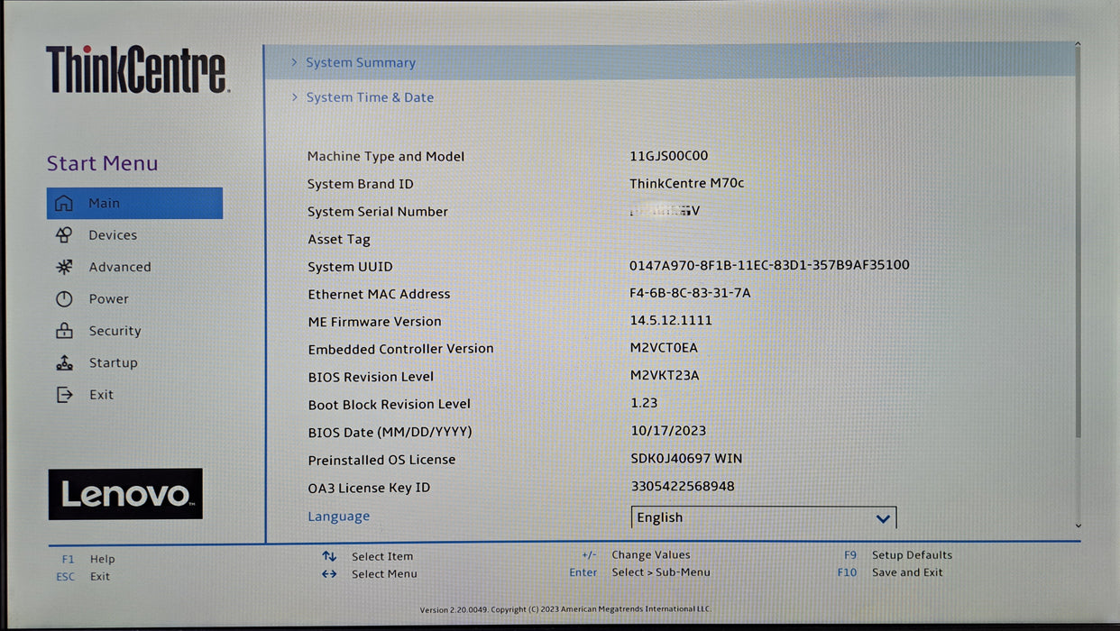Click F9 Setup Defaults
The image size is (1120, 631).
click(x=898, y=555)
